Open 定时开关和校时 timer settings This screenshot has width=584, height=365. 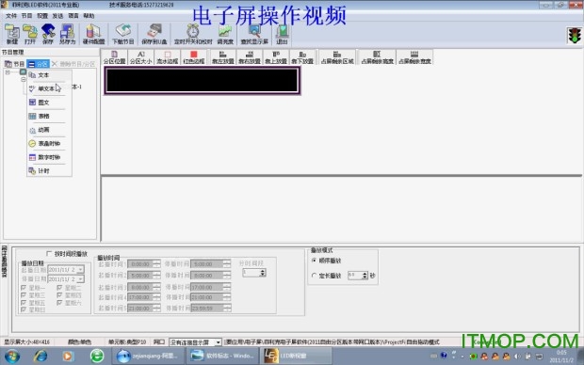[193, 34]
